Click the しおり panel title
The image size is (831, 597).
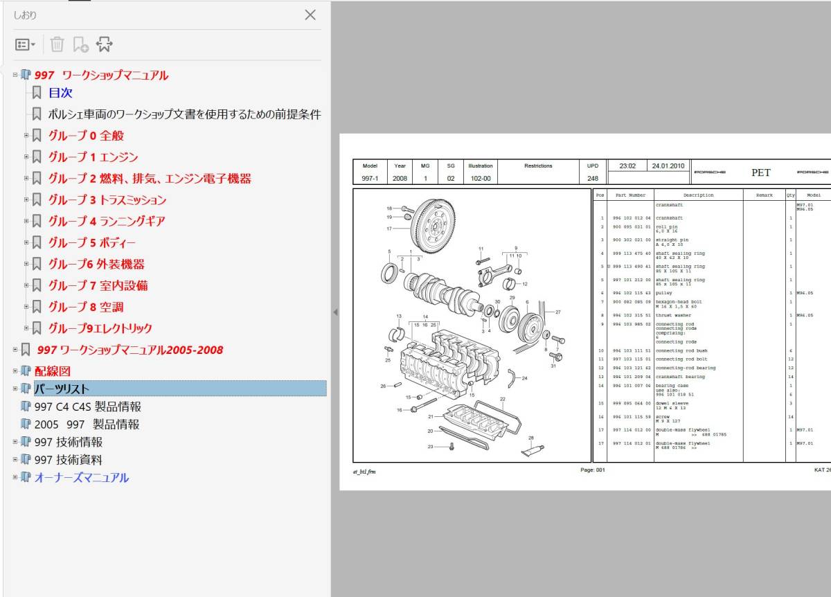coord(26,15)
